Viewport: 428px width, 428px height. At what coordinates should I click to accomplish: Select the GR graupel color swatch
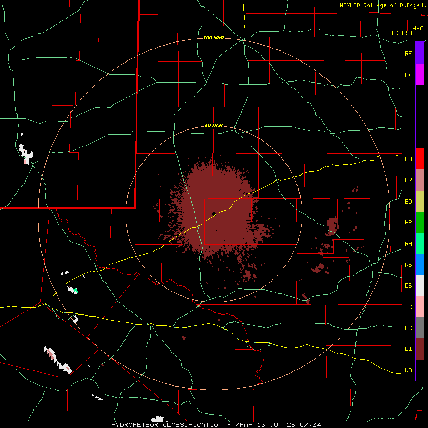pyautogui.click(x=420, y=180)
